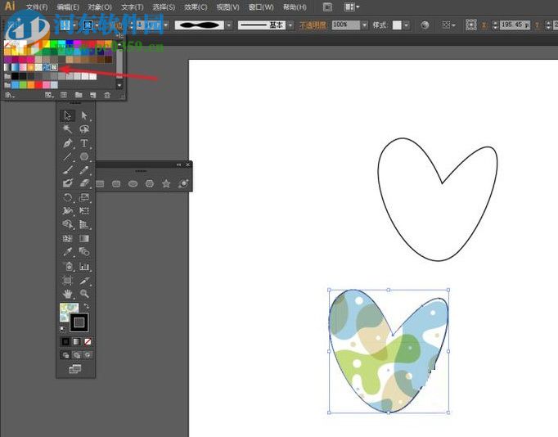The image size is (558, 437).
Task: Select the Eyedropper tool
Action: pyautogui.click(x=68, y=251)
